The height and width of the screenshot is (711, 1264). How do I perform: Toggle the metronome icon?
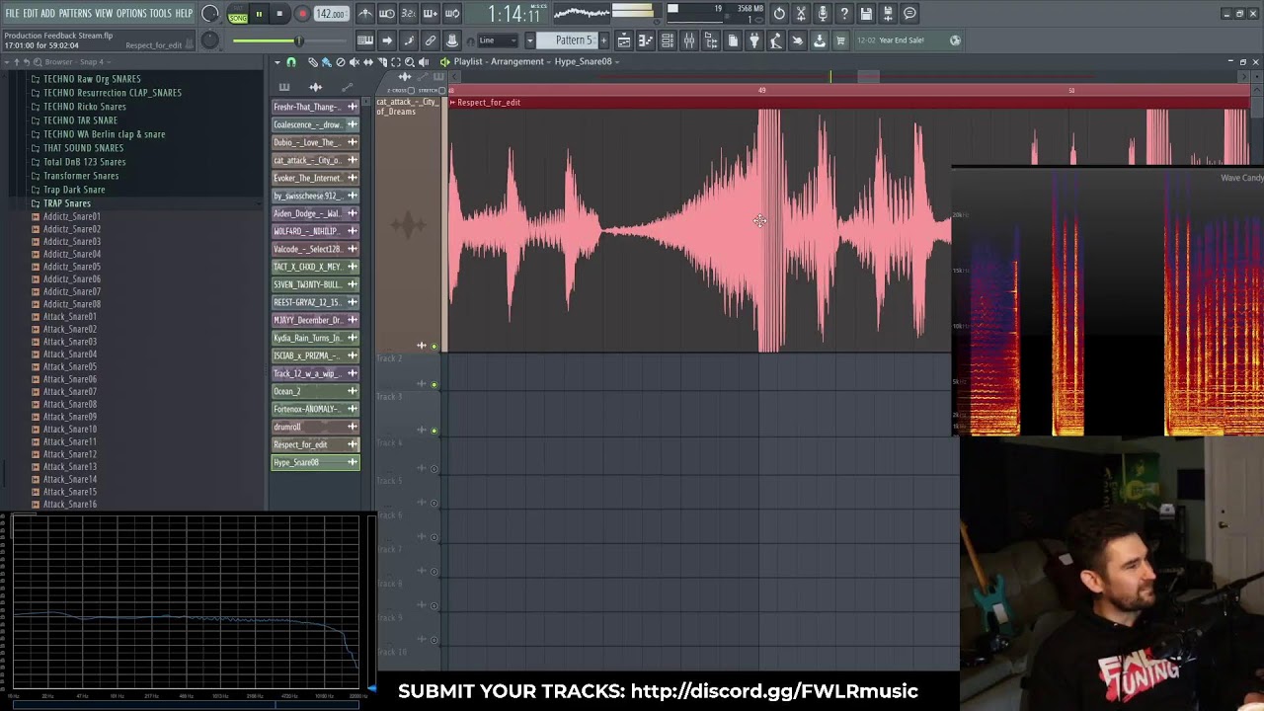[x=367, y=13]
